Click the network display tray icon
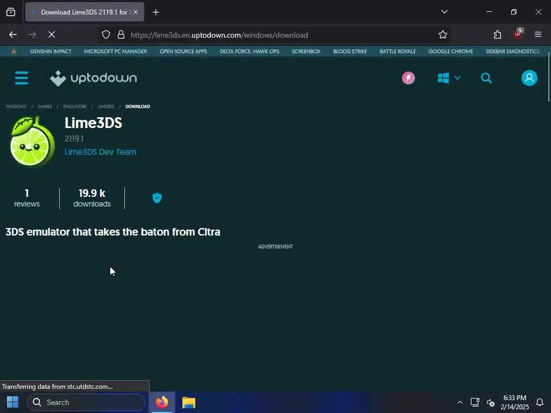551x413 pixels. coord(475,402)
